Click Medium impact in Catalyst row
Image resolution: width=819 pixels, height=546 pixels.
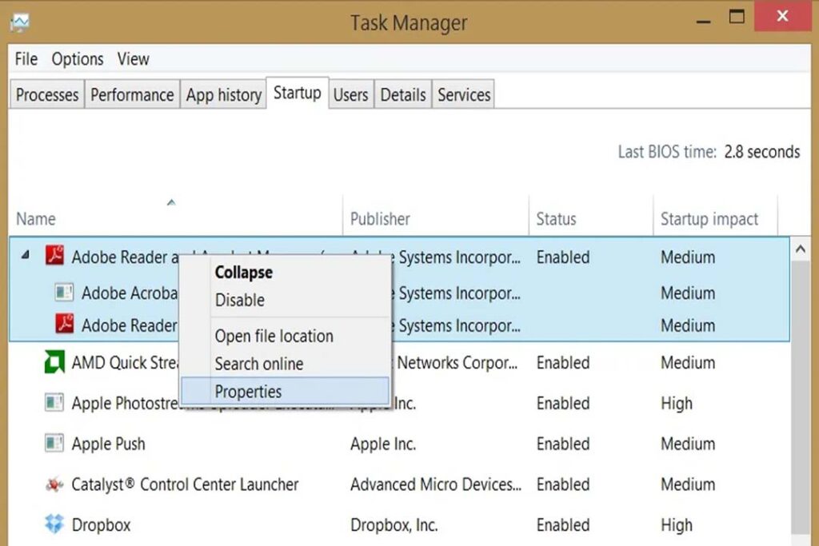(x=688, y=484)
